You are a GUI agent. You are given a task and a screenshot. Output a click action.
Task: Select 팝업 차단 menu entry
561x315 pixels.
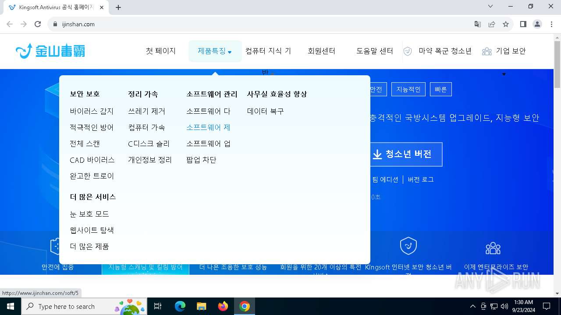(x=201, y=160)
